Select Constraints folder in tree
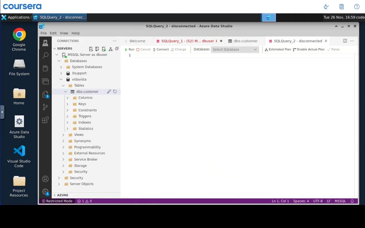The image size is (365, 228). (x=87, y=110)
